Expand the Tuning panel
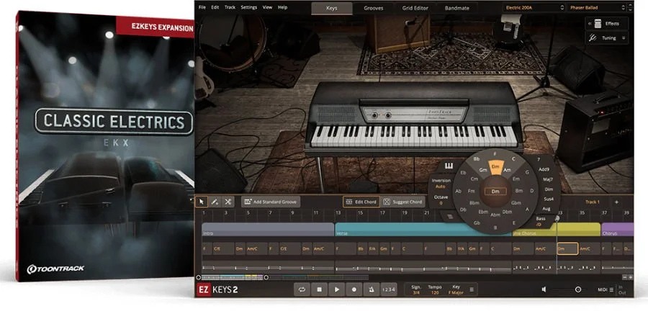This screenshot has width=648, height=319. [x=607, y=38]
